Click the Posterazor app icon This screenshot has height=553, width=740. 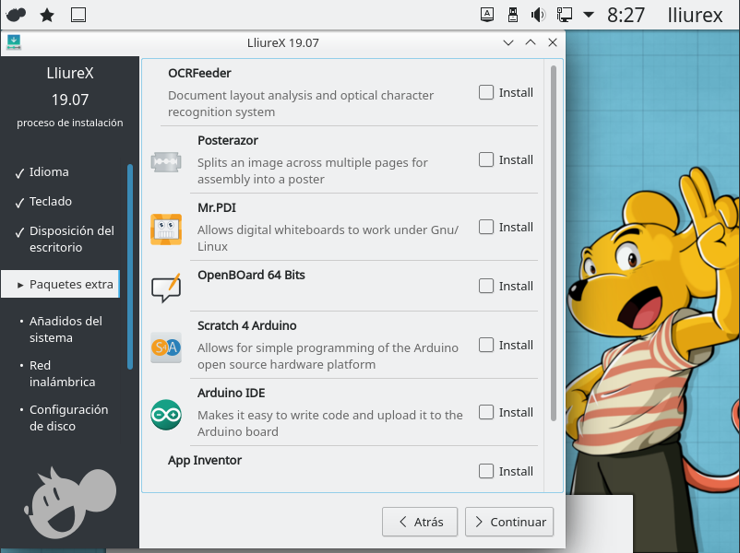coord(166,161)
